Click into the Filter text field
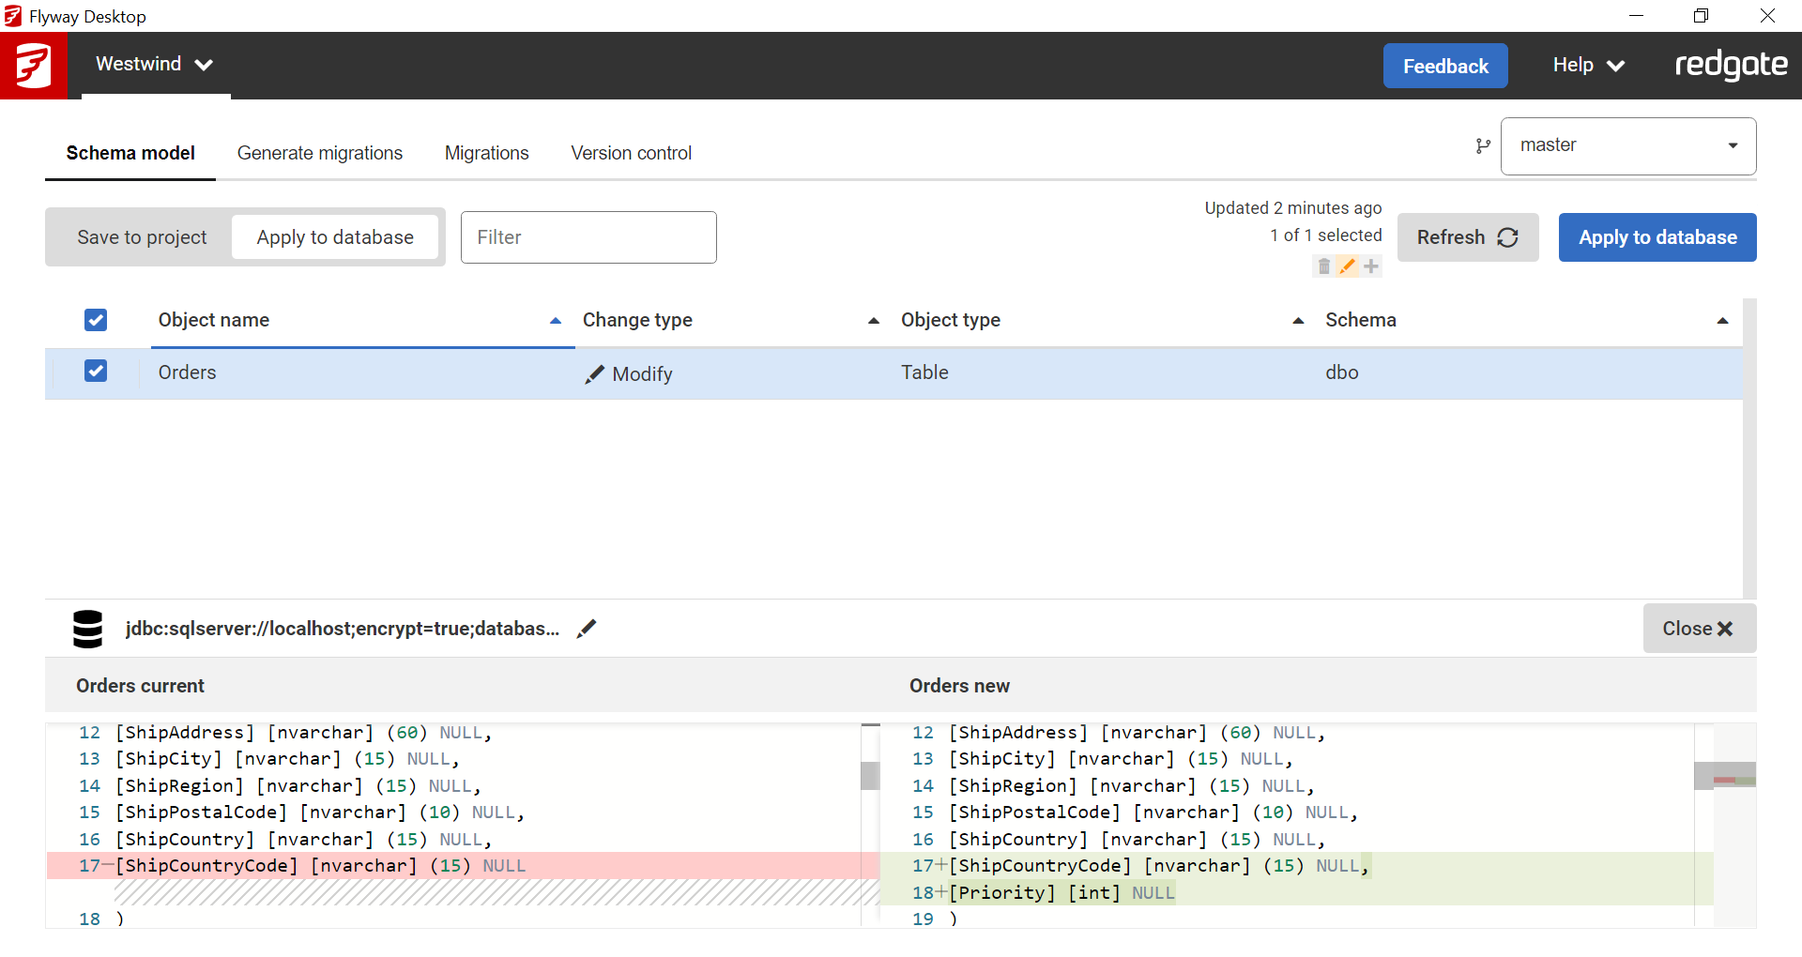 coord(588,237)
